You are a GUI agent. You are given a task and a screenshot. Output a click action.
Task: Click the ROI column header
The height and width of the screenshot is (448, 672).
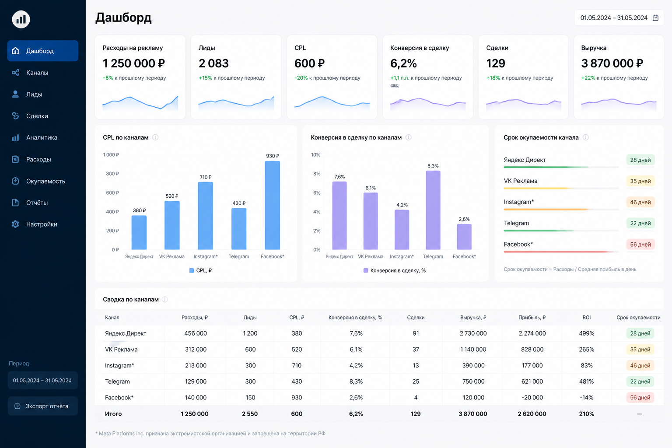coord(587,318)
